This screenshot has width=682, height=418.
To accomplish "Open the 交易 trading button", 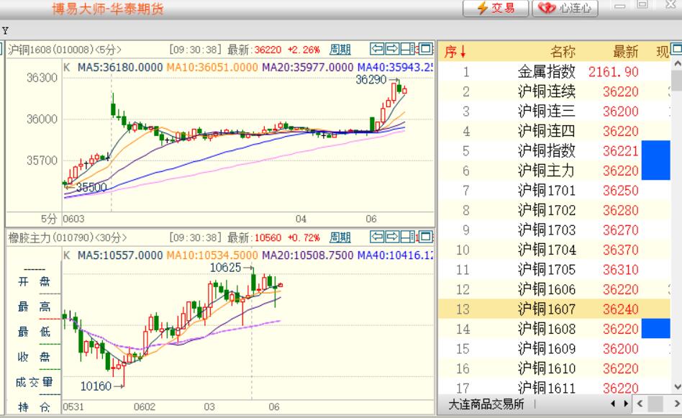I will click(x=496, y=9).
